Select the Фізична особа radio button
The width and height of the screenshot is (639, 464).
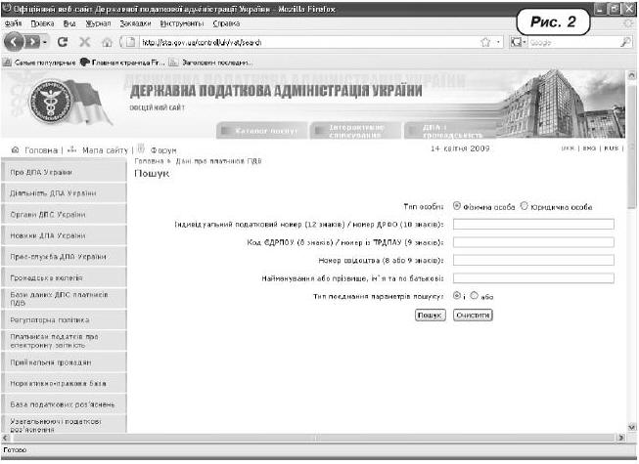pyautogui.click(x=457, y=206)
